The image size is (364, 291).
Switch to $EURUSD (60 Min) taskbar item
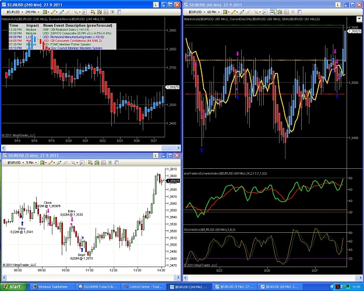[281, 287]
